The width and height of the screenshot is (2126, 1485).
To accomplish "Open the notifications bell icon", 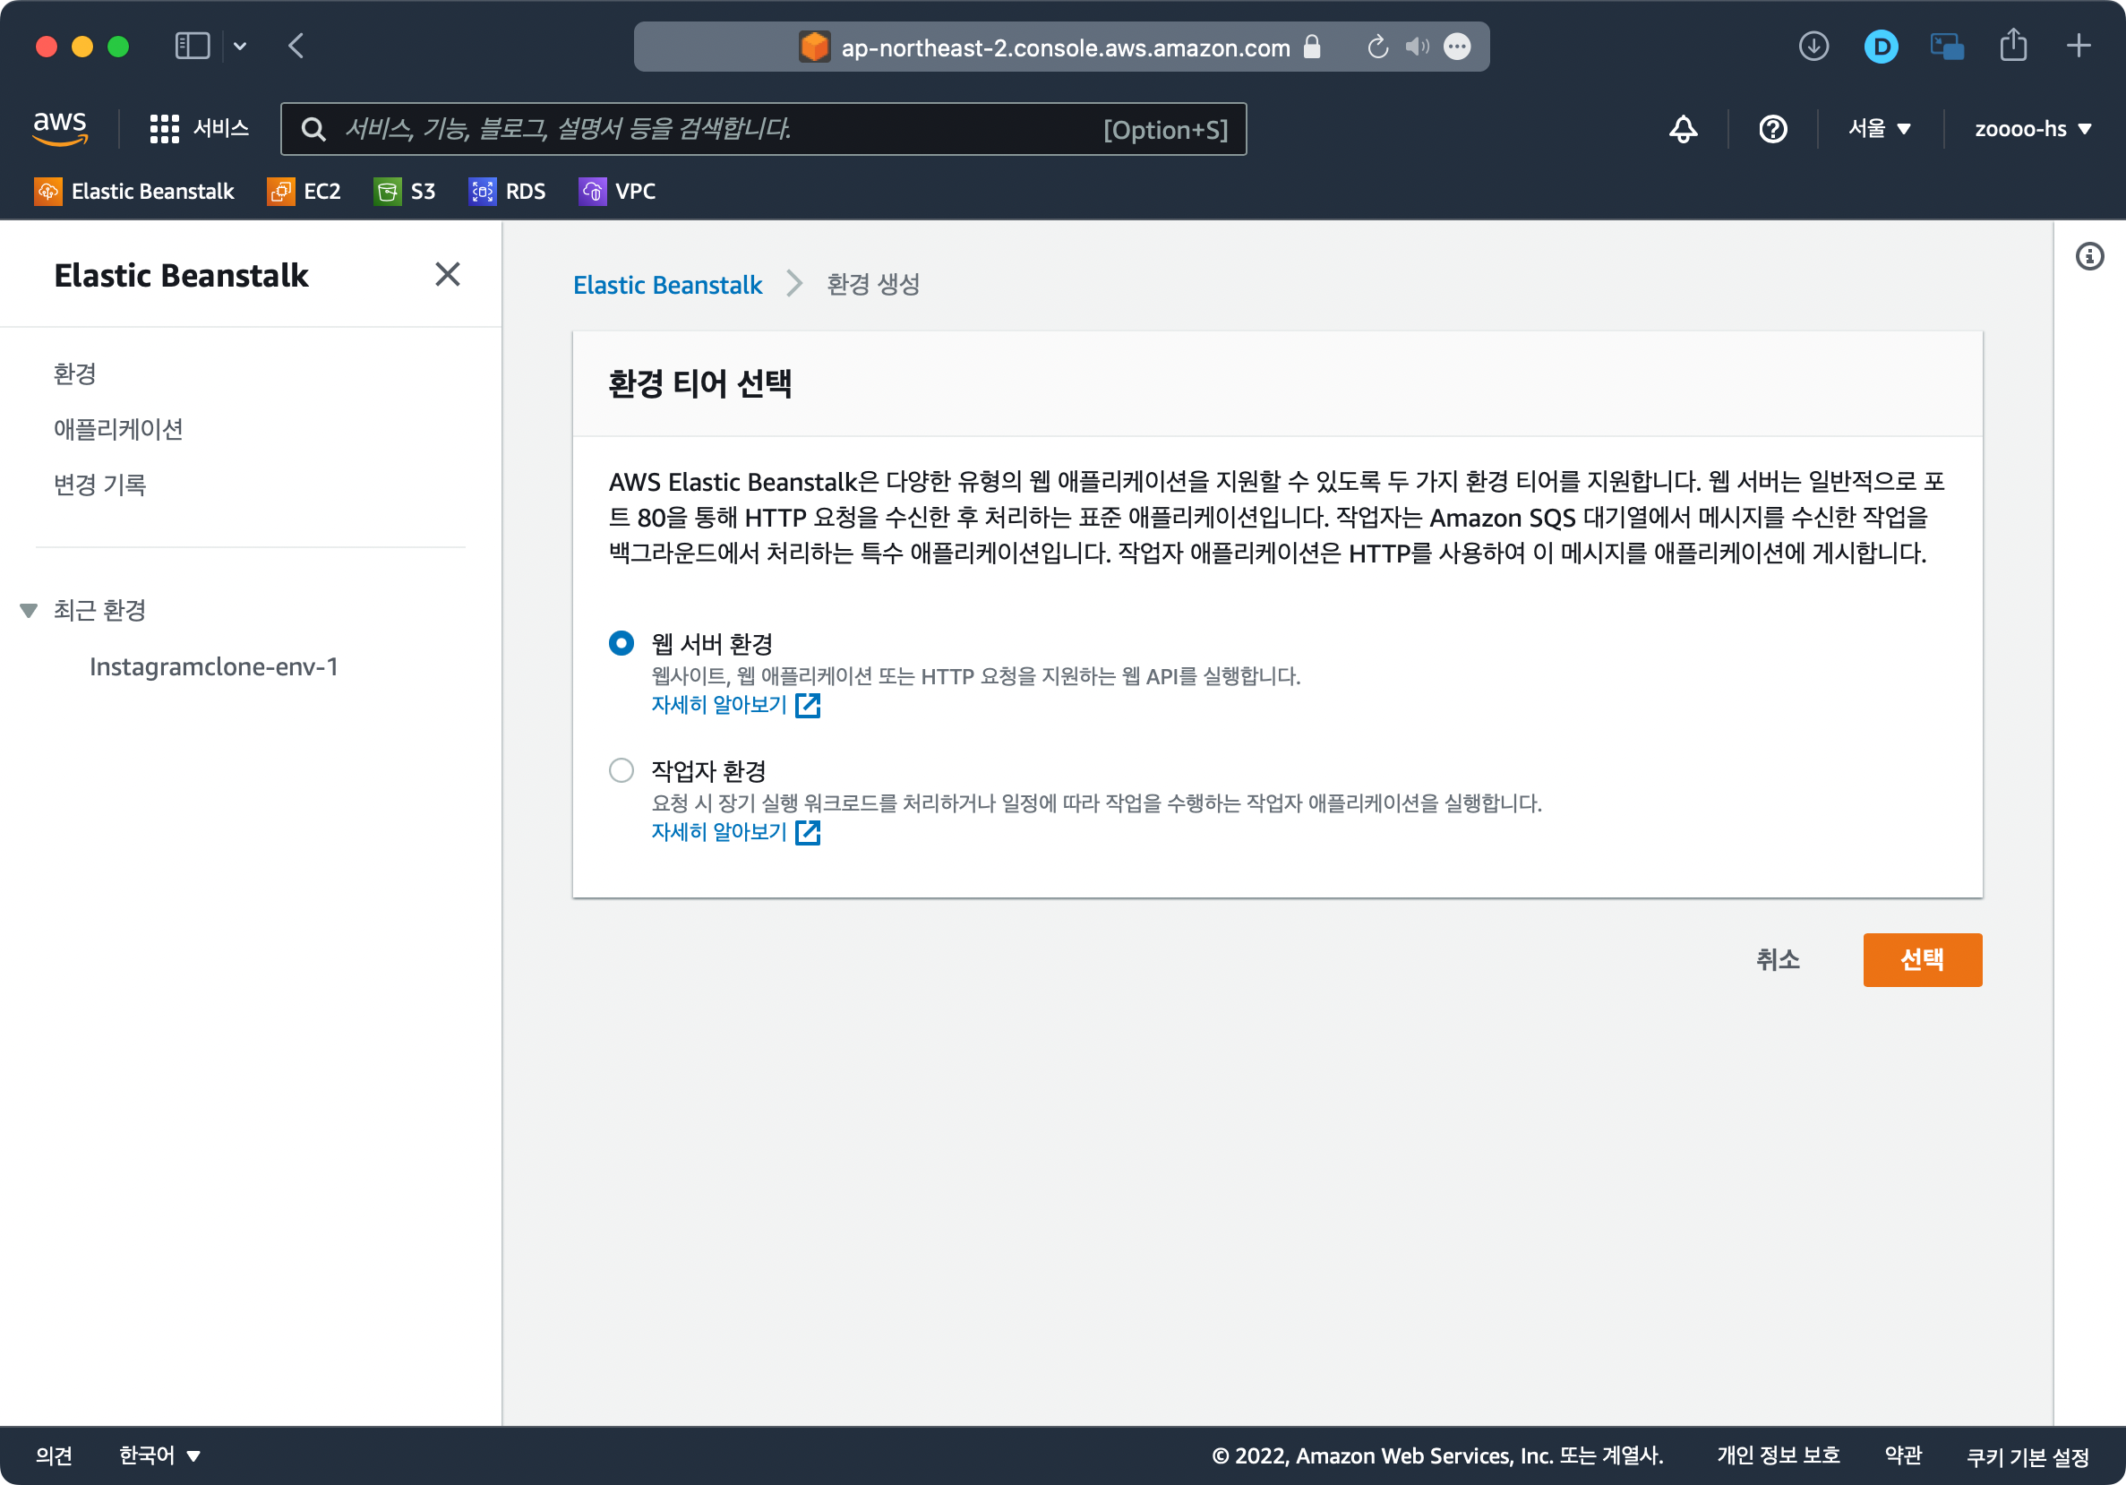I will 1683,129.
